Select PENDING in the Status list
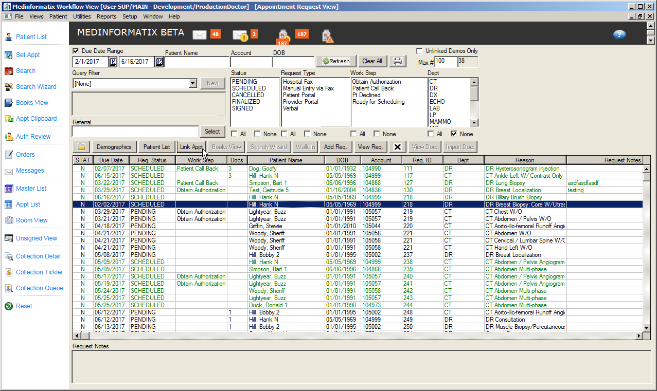This screenshot has width=657, height=391. 244,82
